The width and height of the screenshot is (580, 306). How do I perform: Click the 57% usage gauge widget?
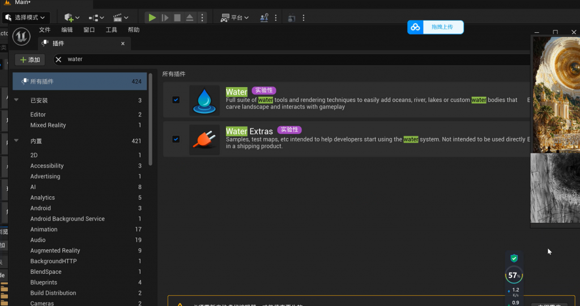[514, 275]
